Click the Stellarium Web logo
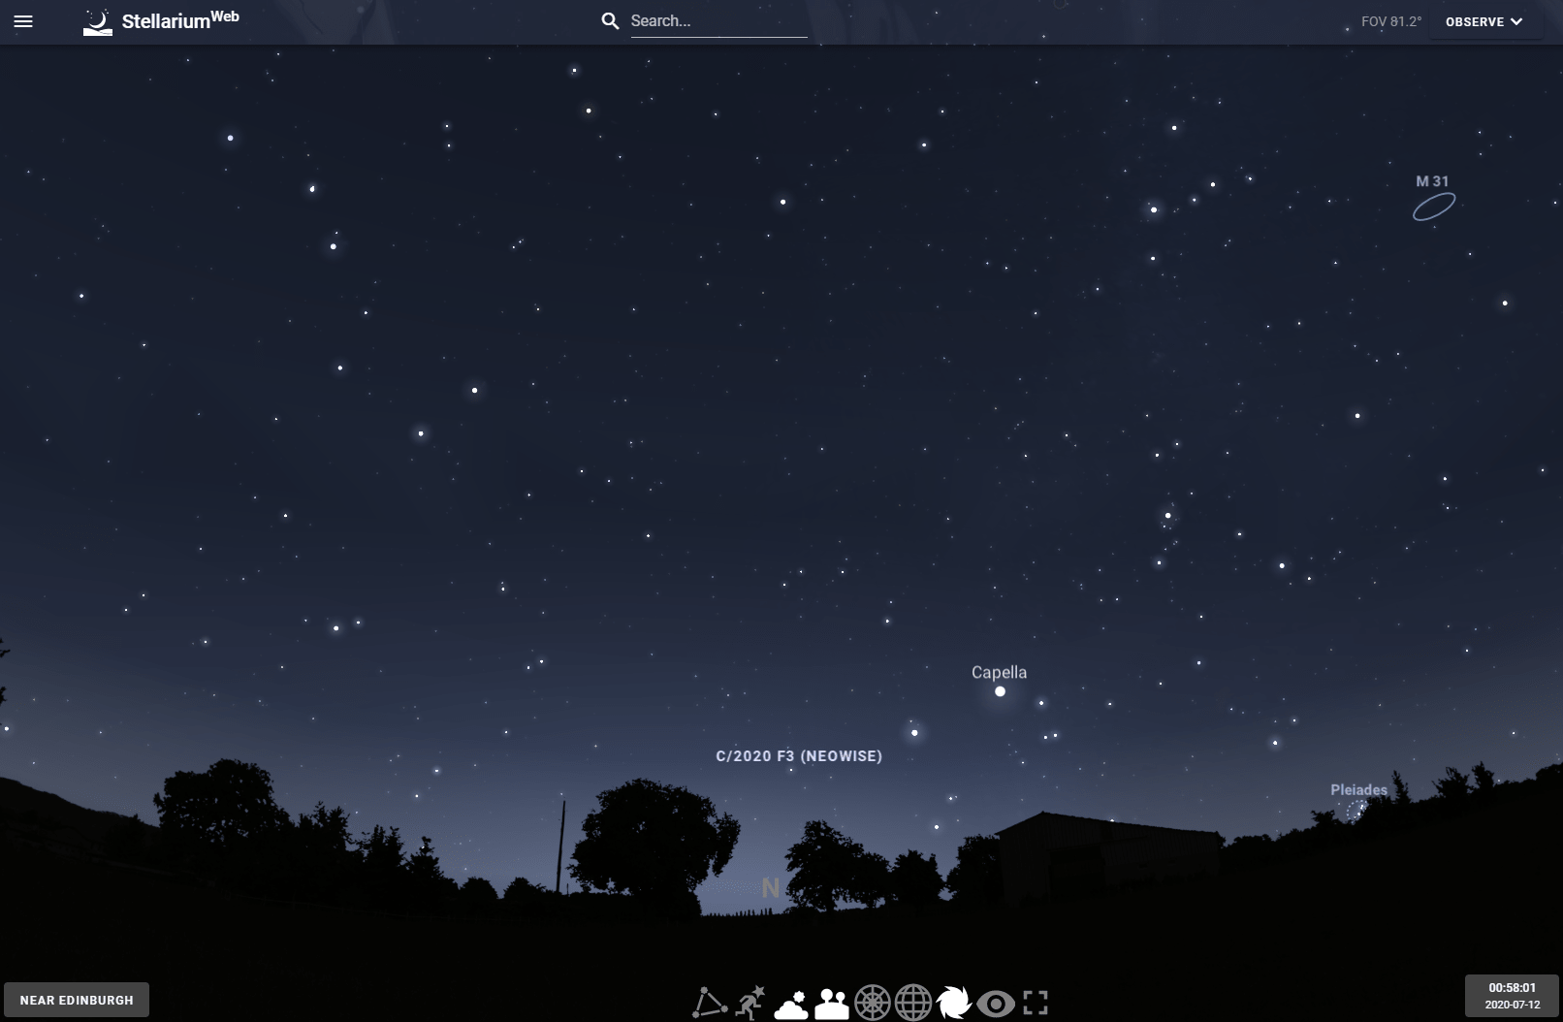This screenshot has height=1022, width=1563. [161, 21]
